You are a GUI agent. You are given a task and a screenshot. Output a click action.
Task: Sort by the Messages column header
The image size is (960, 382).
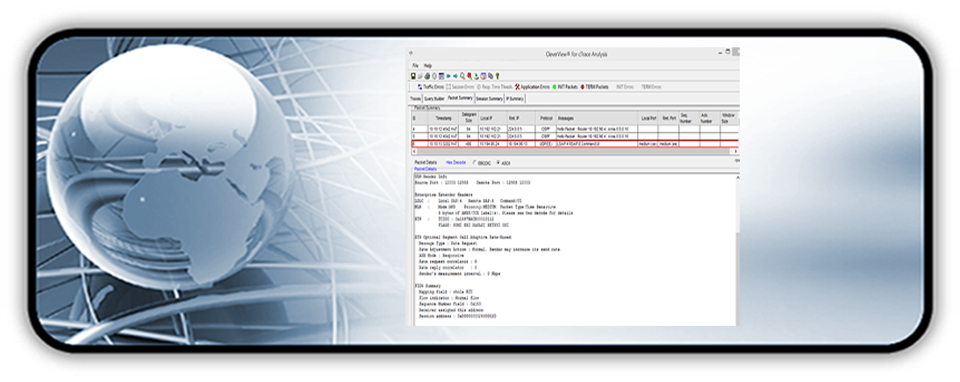point(597,118)
